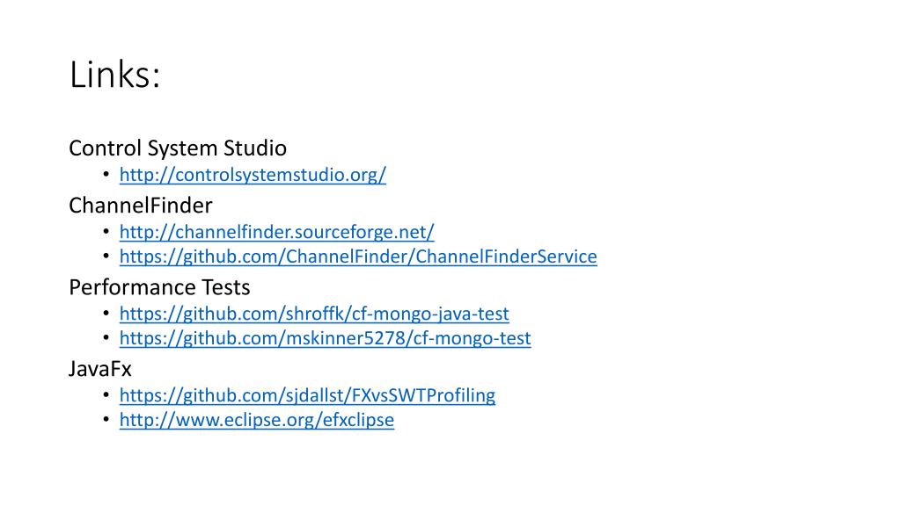Open the ChannelFinderService GitHub link
This screenshot has width=901, height=506.
[358, 257]
